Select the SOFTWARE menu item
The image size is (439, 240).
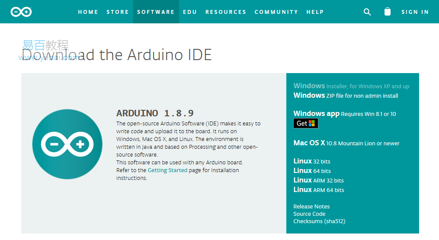pos(156,12)
